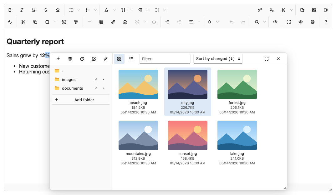Open the unordered list style dropdown

[x=79, y=10]
